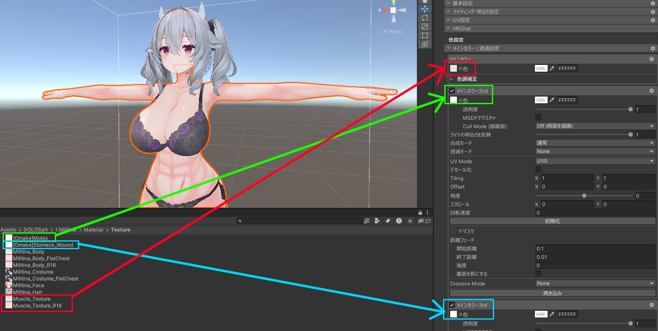This screenshot has width=658, height=331.
Task: Click the eyedropper in メインカラー2nd color row
Action: 552,100
